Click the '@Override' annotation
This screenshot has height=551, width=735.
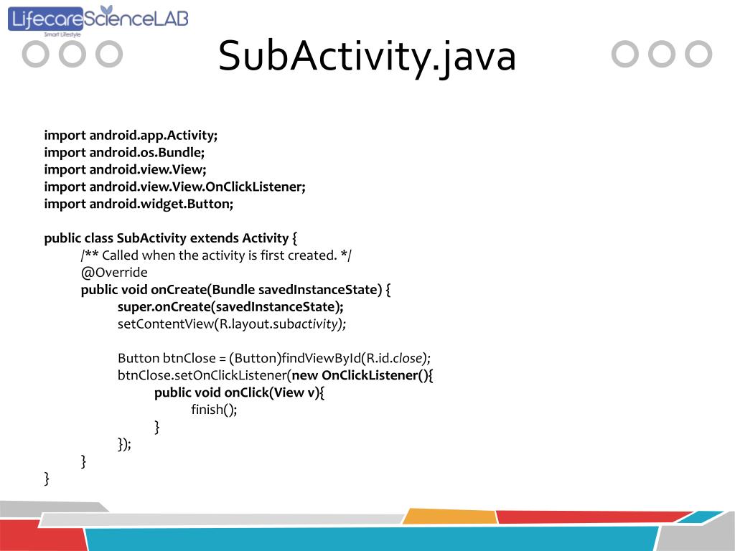coord(114,273)
